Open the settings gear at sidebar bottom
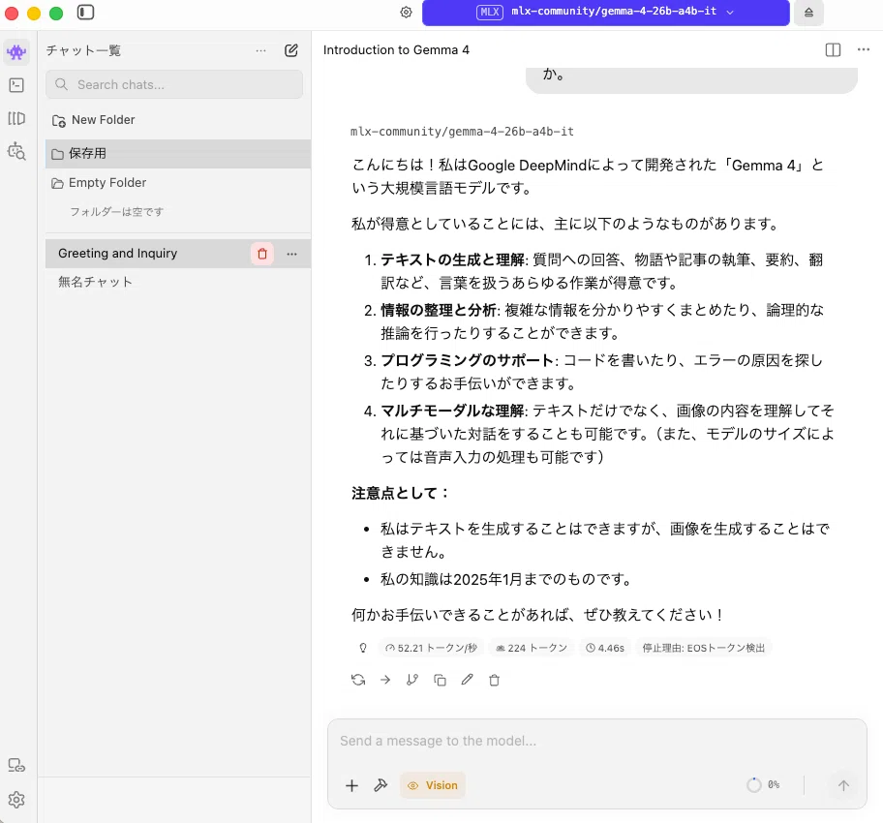The height and width of the screenshot is (823, 883). pyautogui.click(x=16, y=800)
